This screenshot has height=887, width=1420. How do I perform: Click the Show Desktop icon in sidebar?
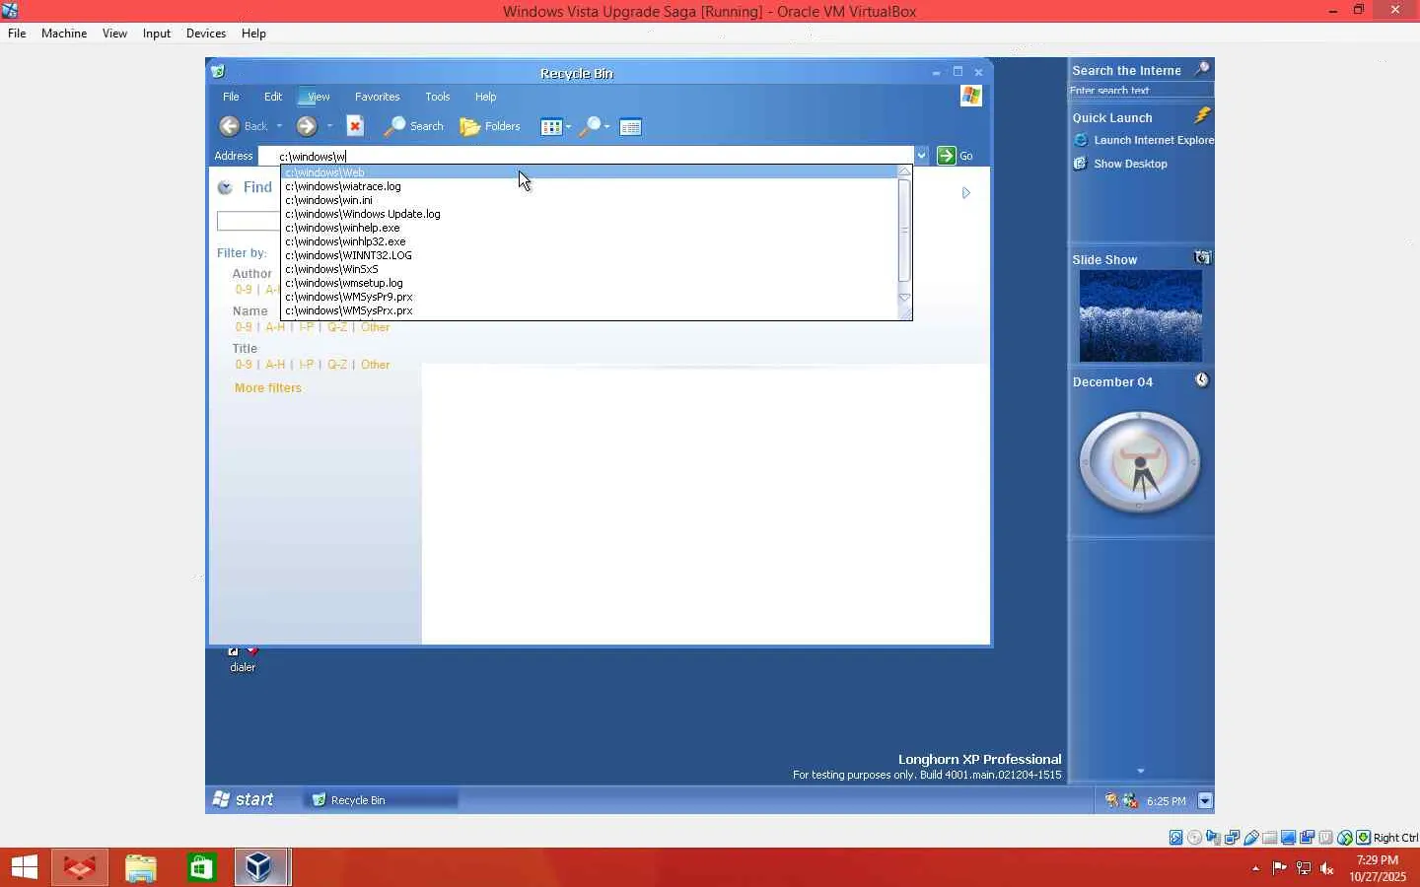pyautogui.click(x=1081, y=164)
